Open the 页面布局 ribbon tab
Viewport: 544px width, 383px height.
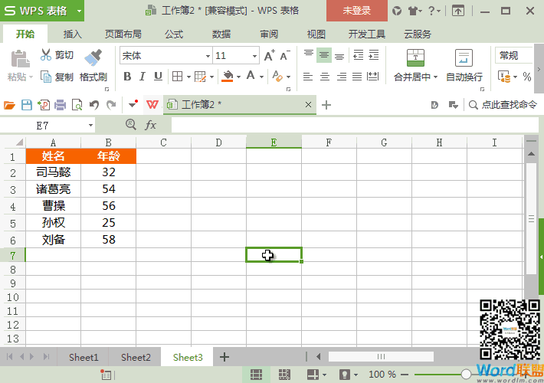pyautogui.click(x=123, y=34)
